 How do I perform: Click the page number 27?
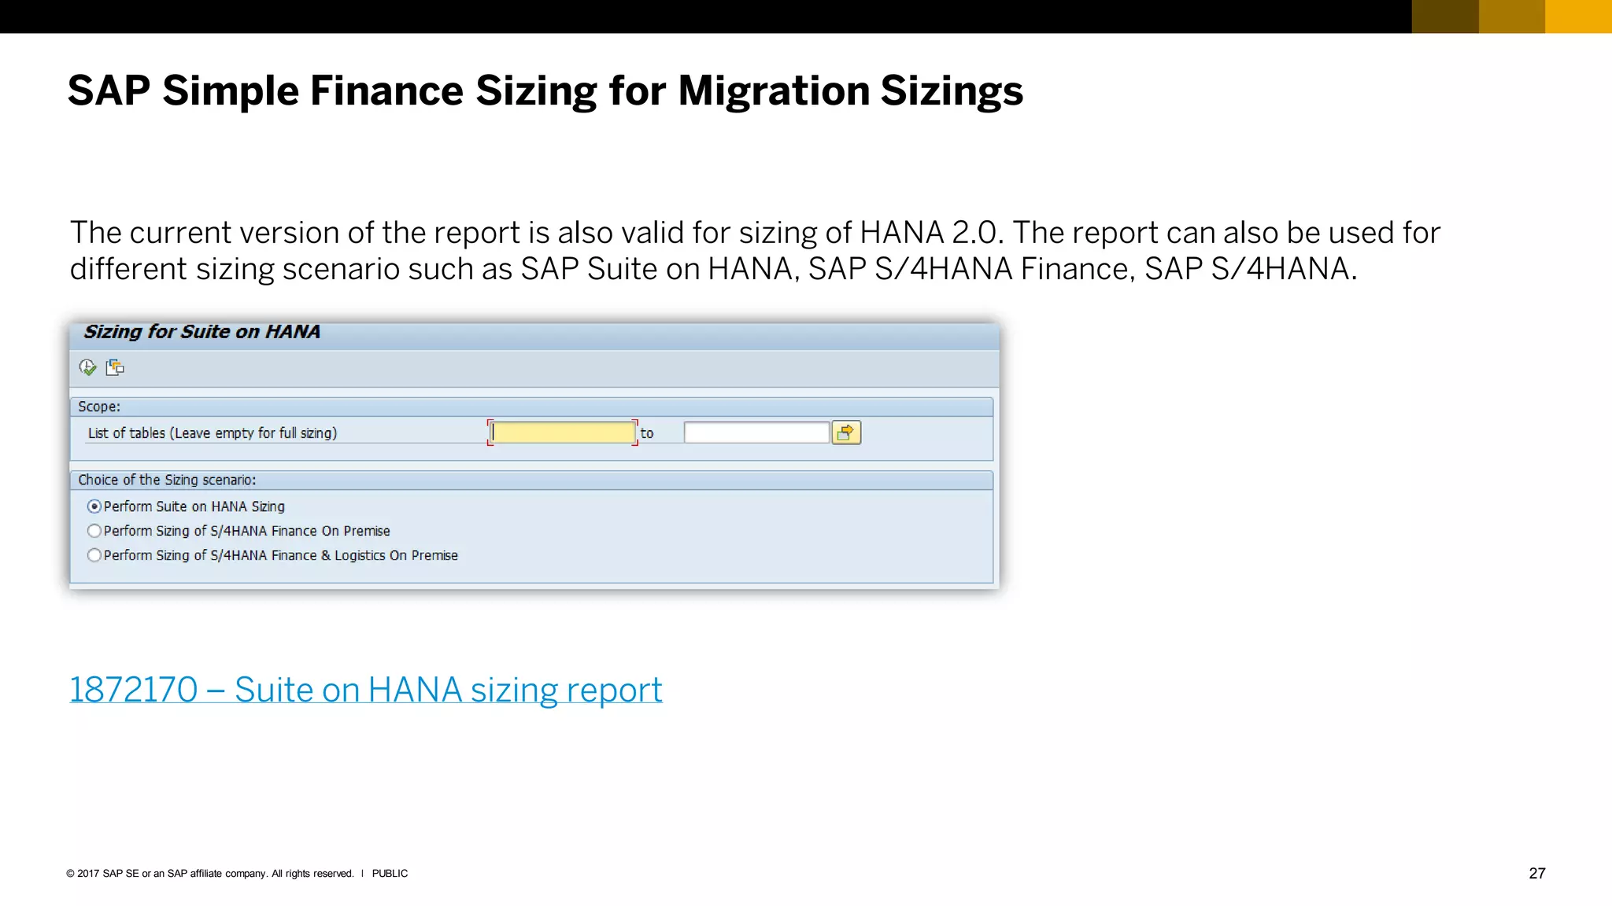1536,873
